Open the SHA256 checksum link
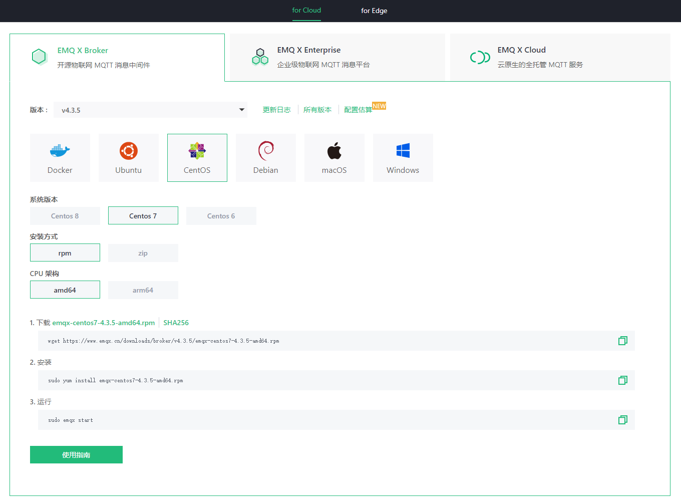This screenshot has height=501, width=681. (x=176, y=323)
